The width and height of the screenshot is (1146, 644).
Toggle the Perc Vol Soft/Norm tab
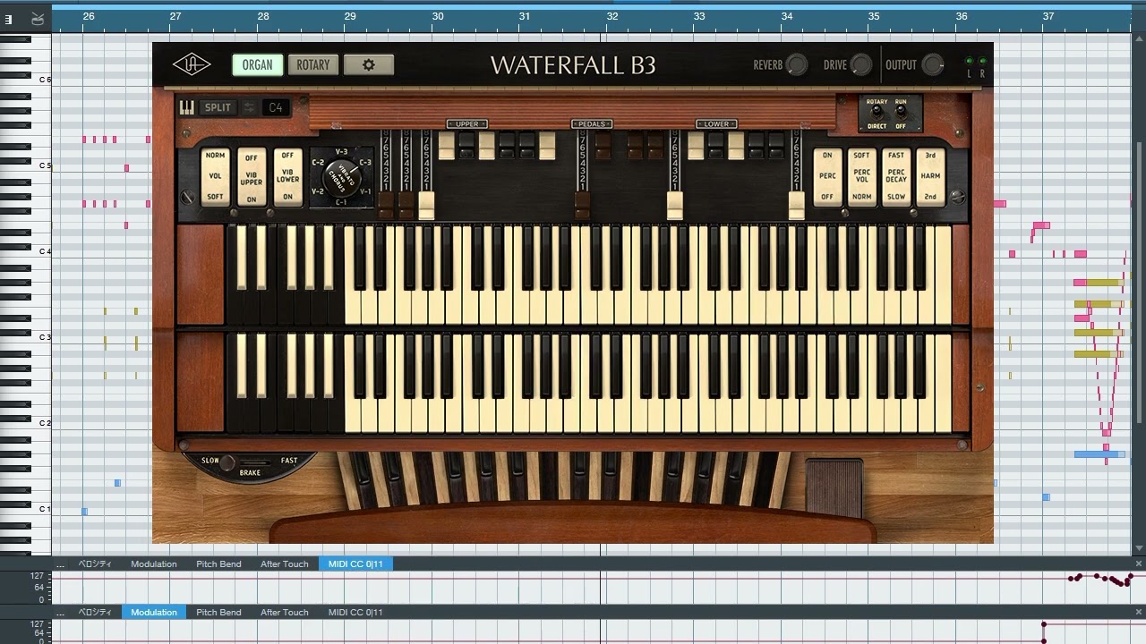pos(862,176)
